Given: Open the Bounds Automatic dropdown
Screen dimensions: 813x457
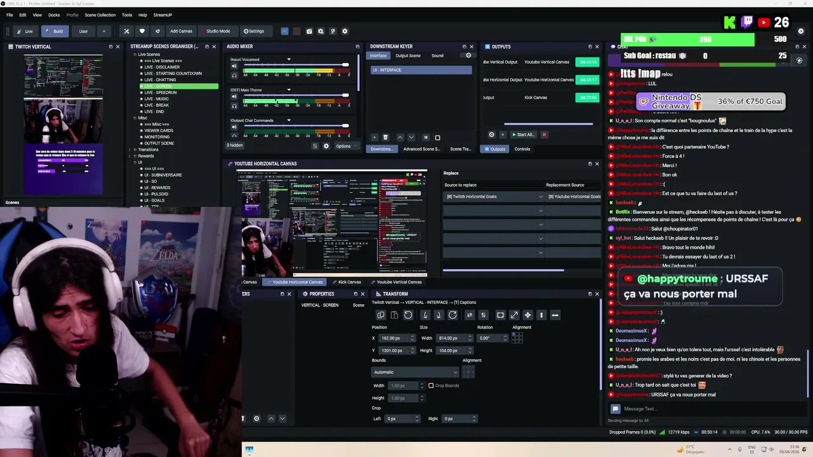Looking at the screenshot, I should [415, 372].
